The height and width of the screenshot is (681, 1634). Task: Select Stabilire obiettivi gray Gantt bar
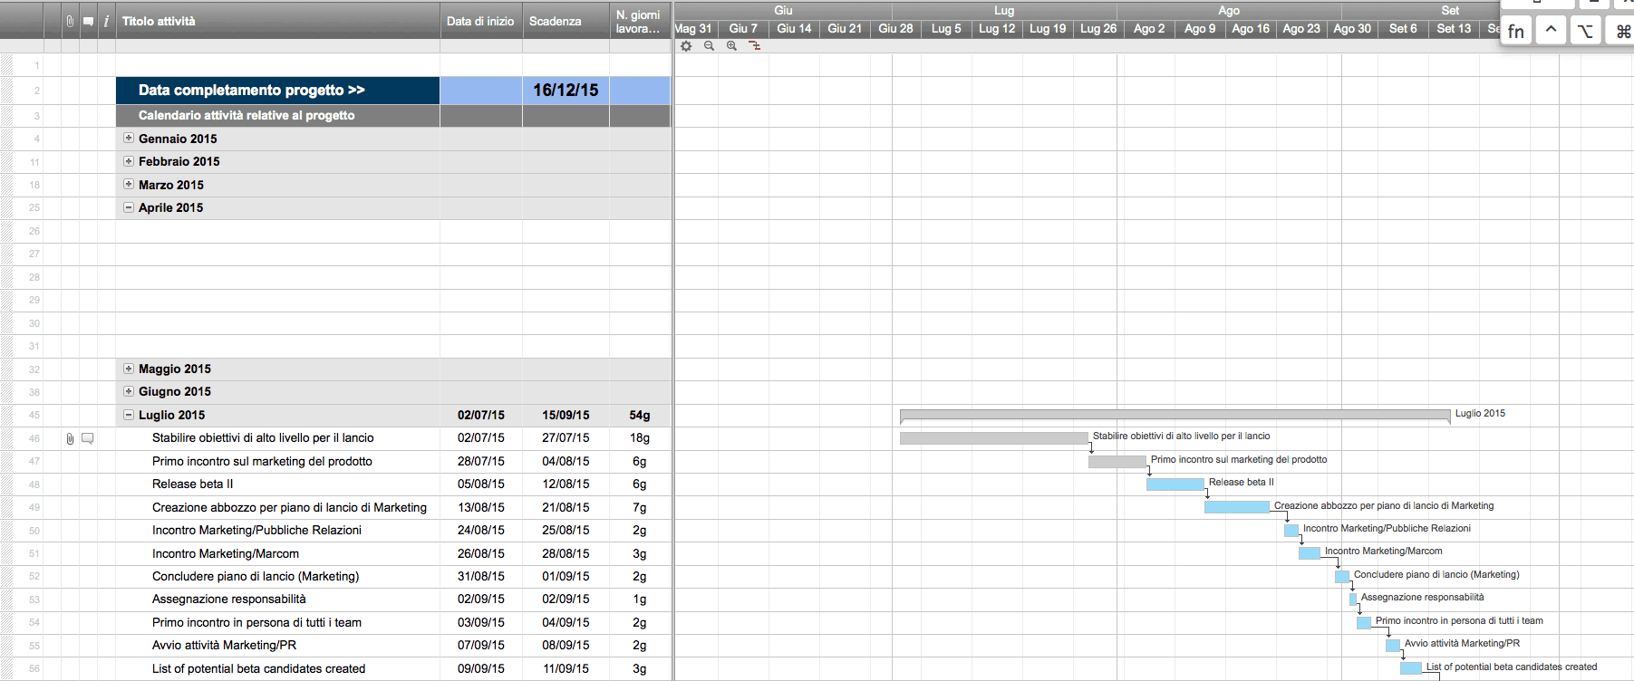coord(994,438)
